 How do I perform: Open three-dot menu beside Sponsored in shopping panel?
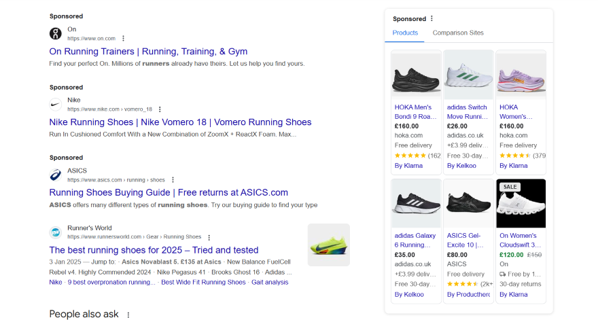tap(432, 18)
